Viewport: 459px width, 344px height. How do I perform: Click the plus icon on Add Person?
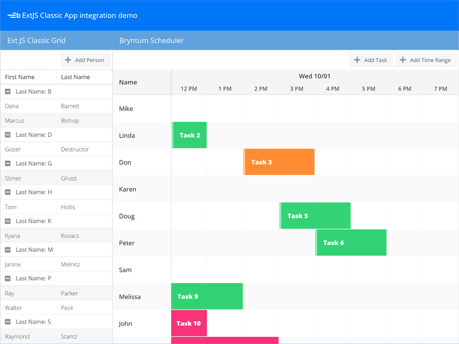point(69,60)
